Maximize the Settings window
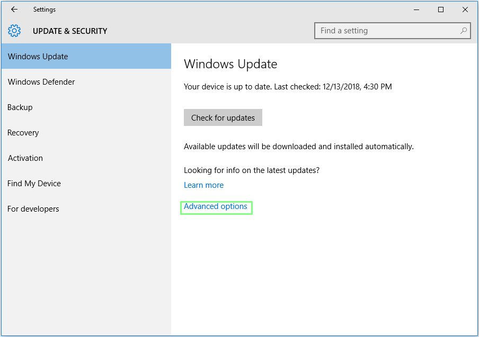Screen dimensions: 479x337 point(441,10)
